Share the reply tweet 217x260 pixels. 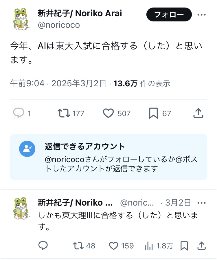pos(201,246)
